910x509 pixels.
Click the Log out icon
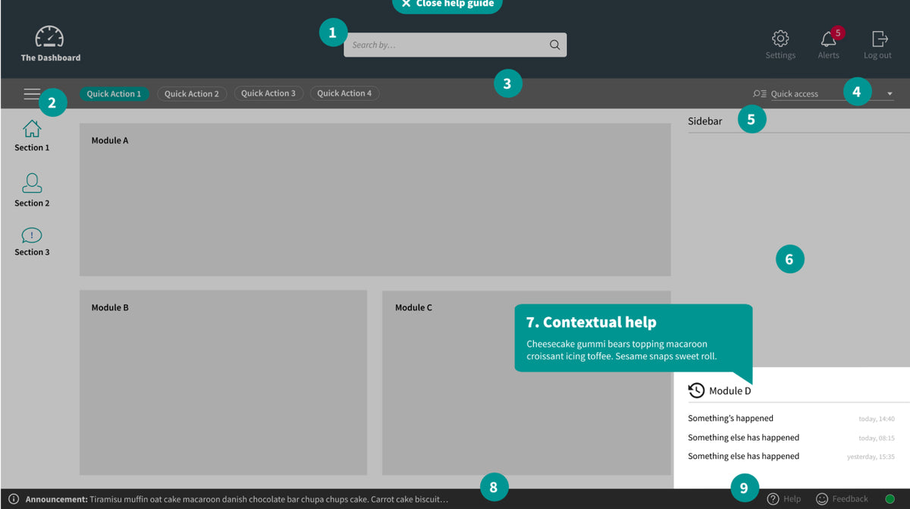point(877,39)
